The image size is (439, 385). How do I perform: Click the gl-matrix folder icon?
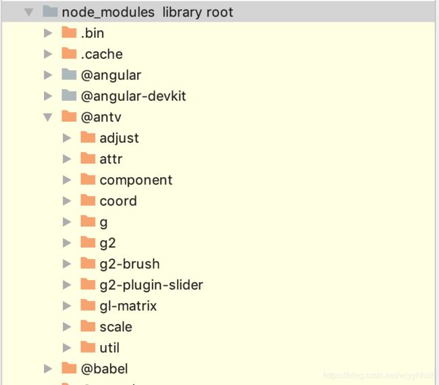[x=88, y=305]
